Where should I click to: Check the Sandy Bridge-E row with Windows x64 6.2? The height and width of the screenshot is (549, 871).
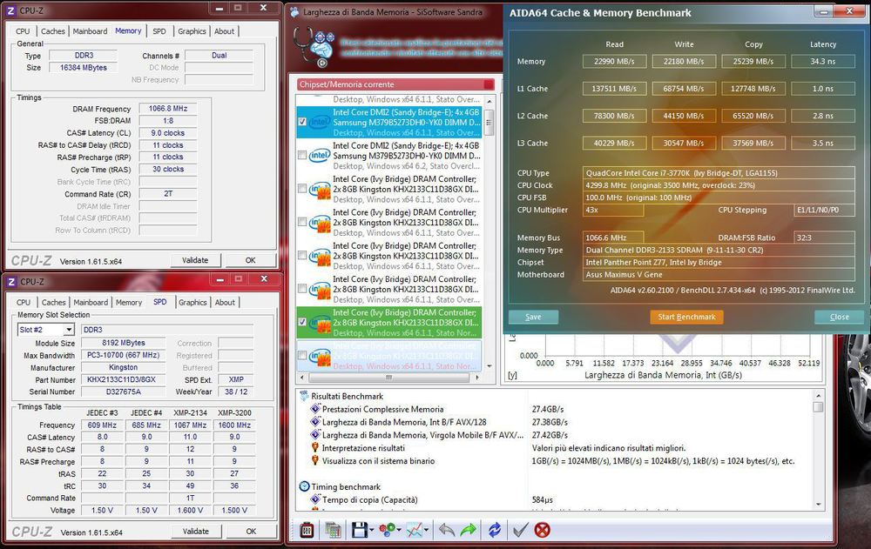tap(302, 155)
